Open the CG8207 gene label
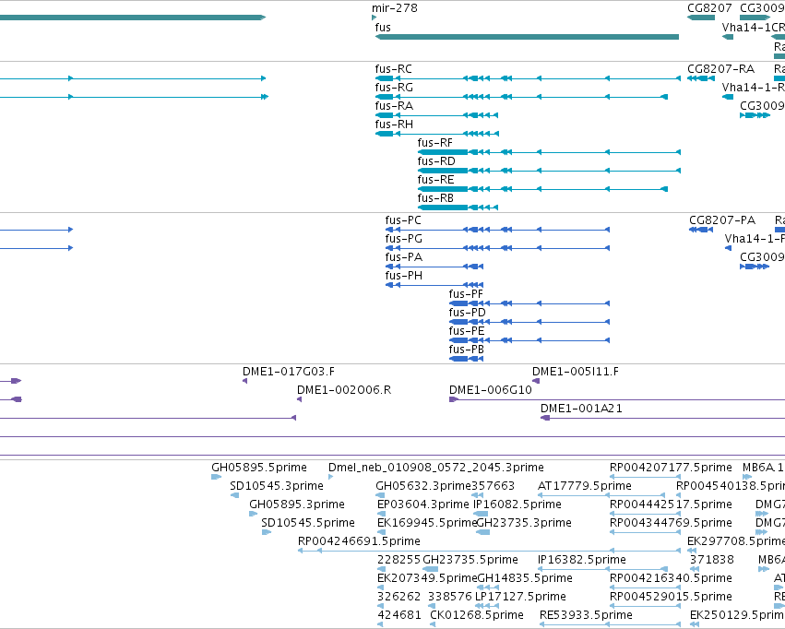This screenshot has width=785, height=629. click(709, 8)
